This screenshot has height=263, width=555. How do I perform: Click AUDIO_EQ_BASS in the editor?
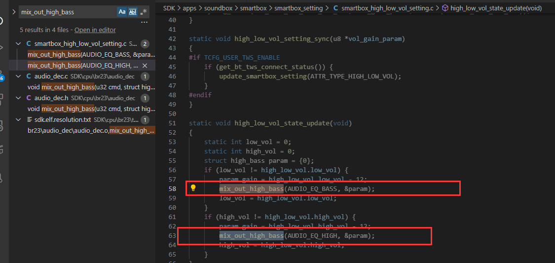pyautogui.click(x=313, y=188)
